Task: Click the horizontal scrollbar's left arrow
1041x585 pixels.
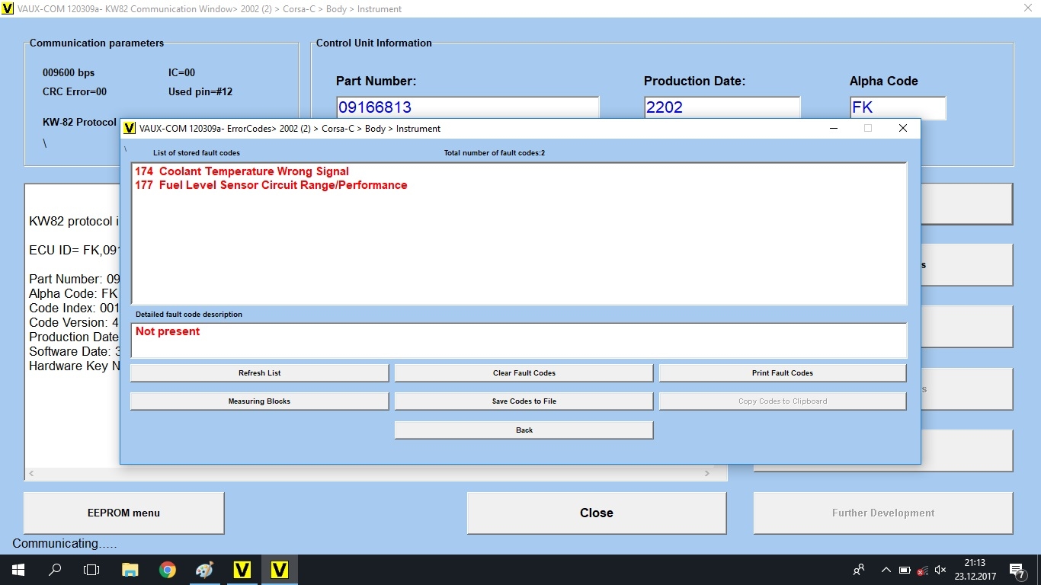Action: tap(31, 473)
